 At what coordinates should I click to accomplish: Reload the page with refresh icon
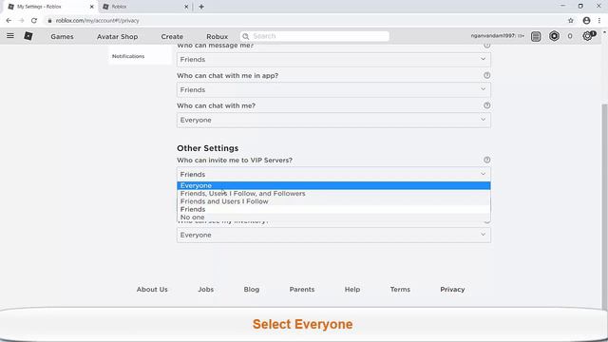34,21
